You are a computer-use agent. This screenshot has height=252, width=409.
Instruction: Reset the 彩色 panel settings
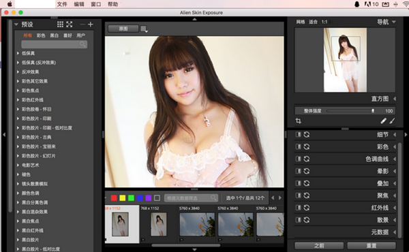pos(307,146)
